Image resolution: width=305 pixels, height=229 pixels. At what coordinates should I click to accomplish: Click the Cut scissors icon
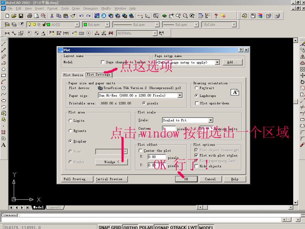point(52,16)
